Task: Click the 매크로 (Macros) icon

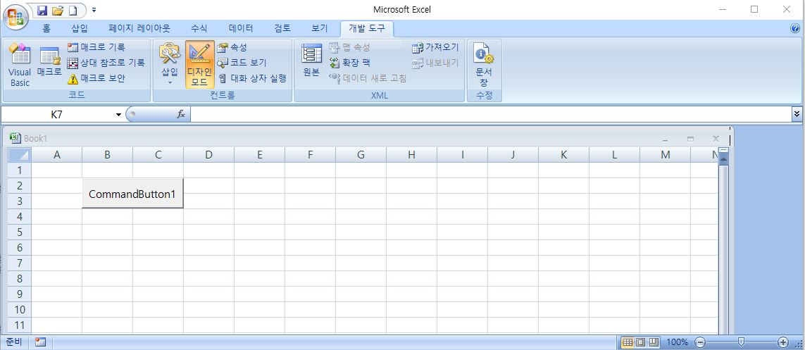Action: tap(49, 63)
